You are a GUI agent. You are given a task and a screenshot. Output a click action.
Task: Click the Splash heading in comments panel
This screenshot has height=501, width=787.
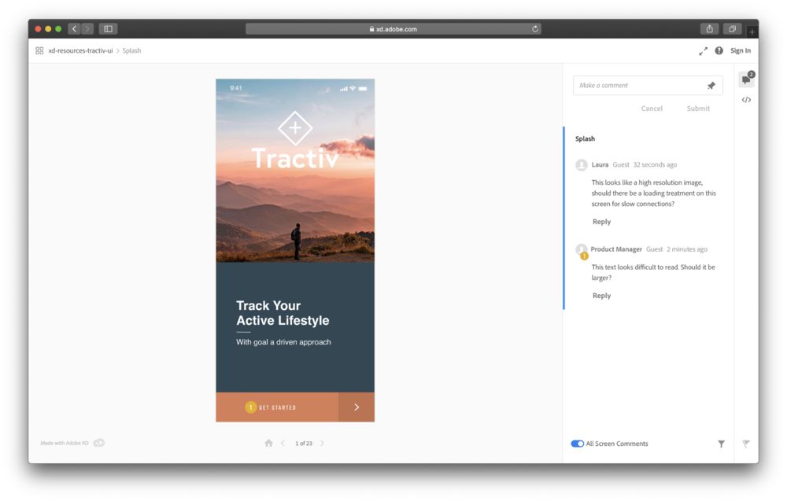point(585,138)
